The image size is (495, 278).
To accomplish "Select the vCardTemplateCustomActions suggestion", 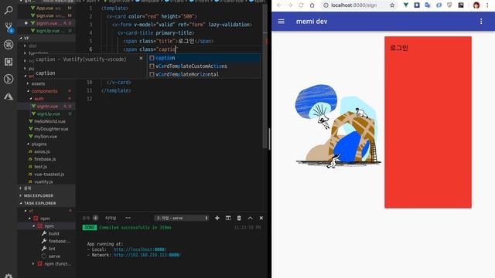I will (x=204, y=66).
